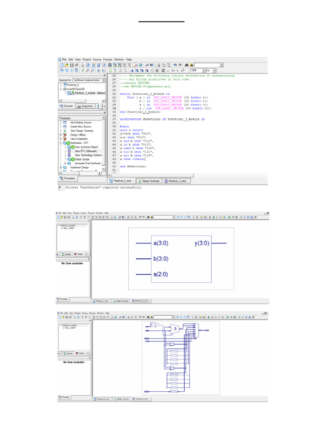Close the Processes panel with its X button
This screenshot has width=323, height=430.
[x=104, y=113]
